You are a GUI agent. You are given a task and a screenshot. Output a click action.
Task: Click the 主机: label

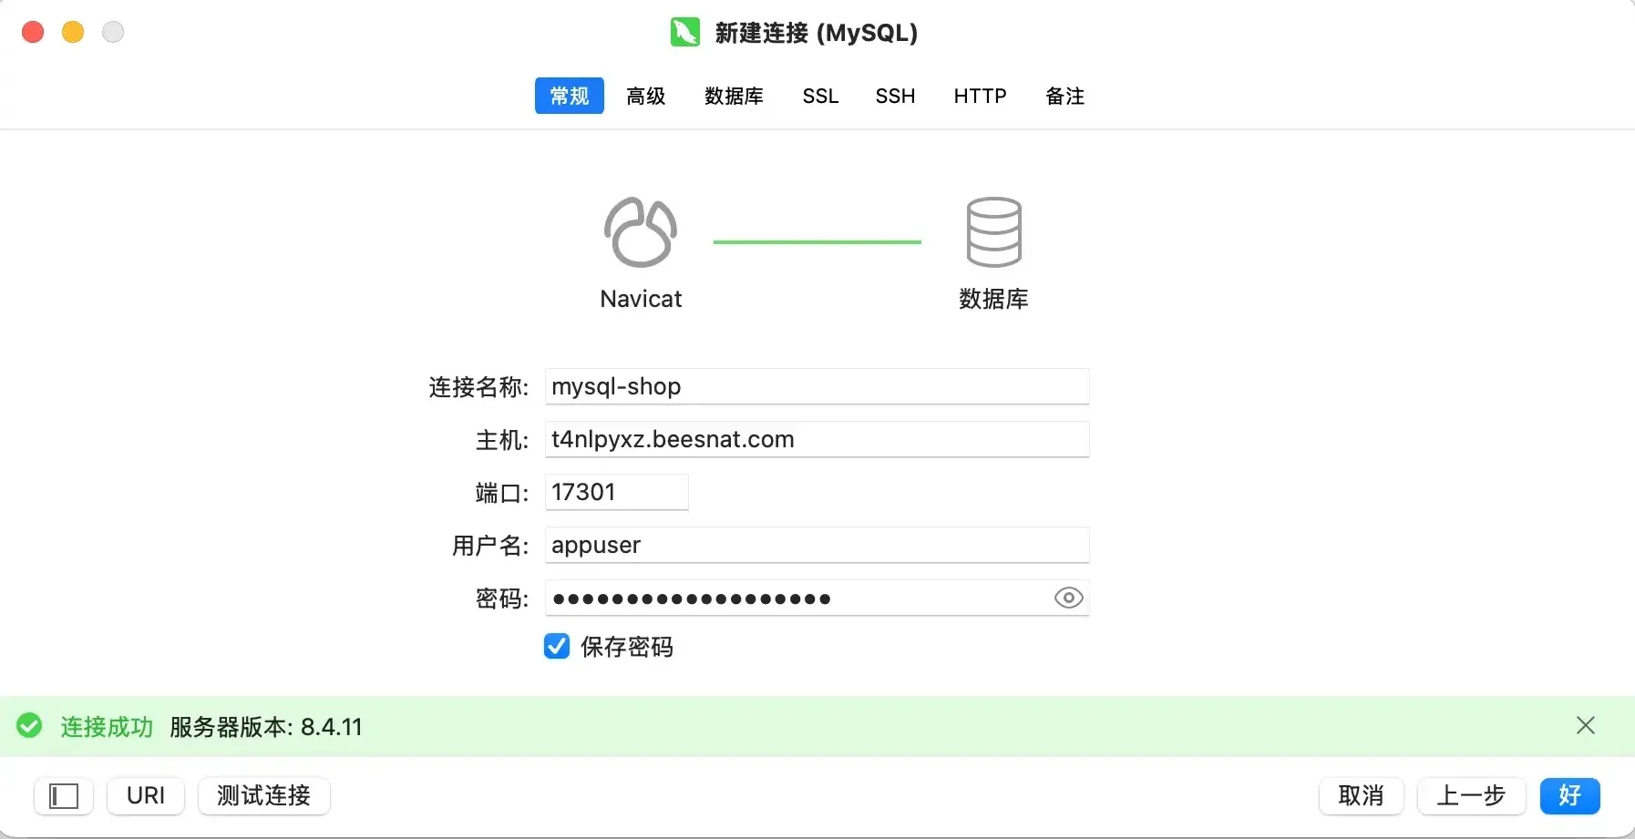click(502, 440)
